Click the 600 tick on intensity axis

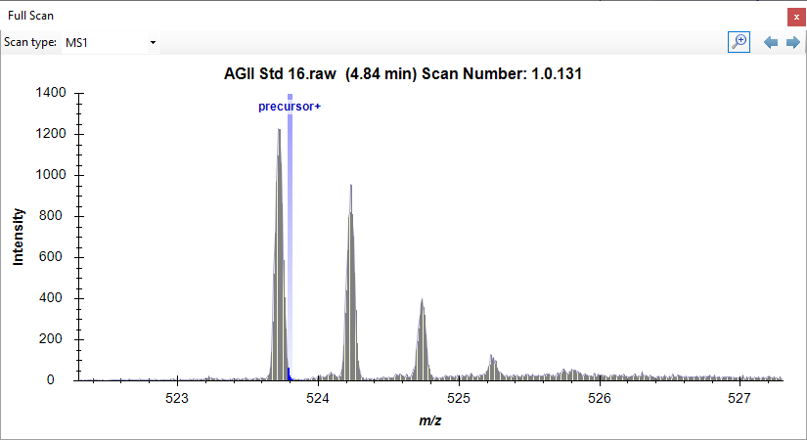(55, 257)
